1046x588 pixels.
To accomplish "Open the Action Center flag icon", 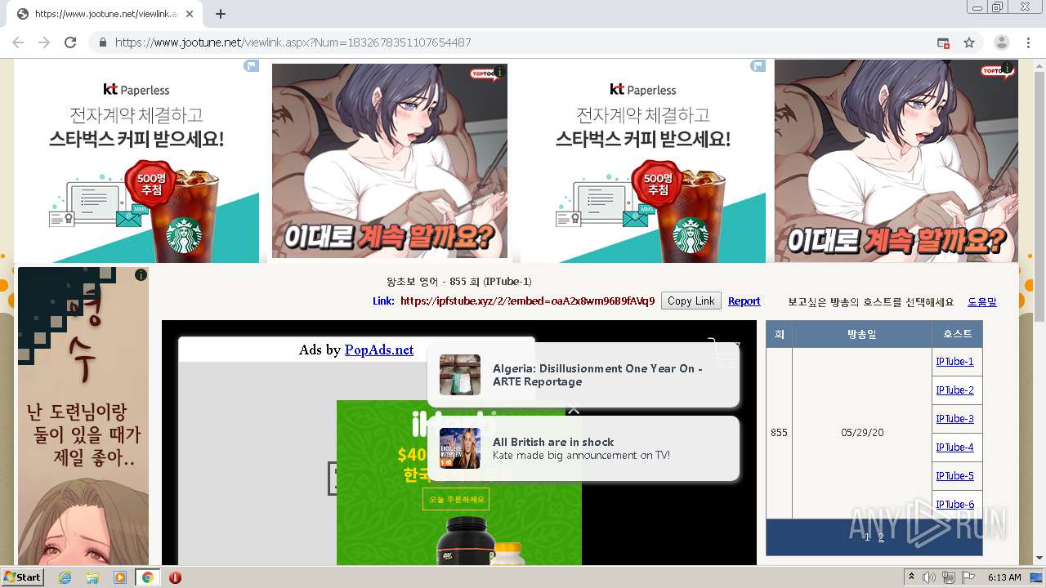I will 969,577.
